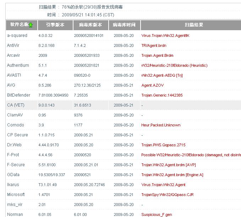Click the AVG row name
The height and width of the screenshot is (217, 241).
(x=11, y=85)
